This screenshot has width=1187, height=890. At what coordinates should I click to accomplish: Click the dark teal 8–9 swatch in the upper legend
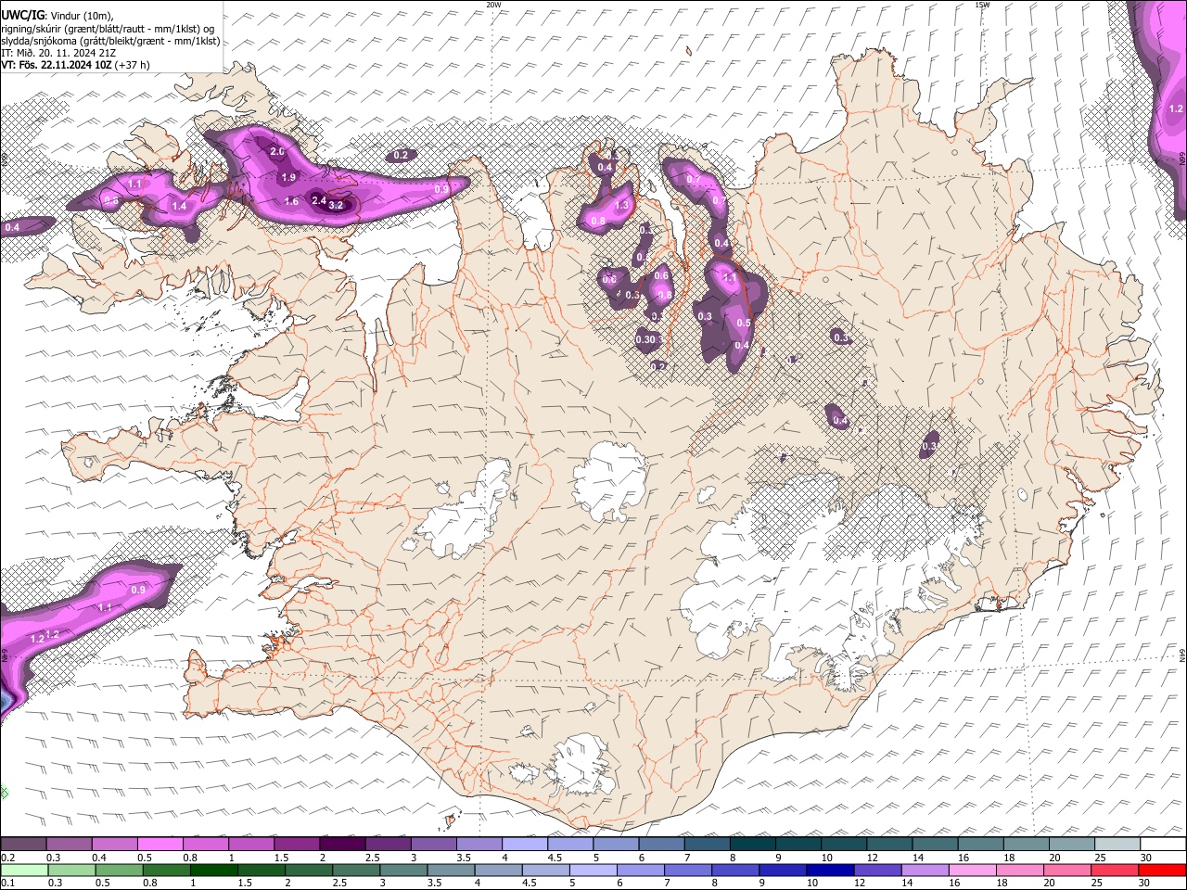[752, 844]
